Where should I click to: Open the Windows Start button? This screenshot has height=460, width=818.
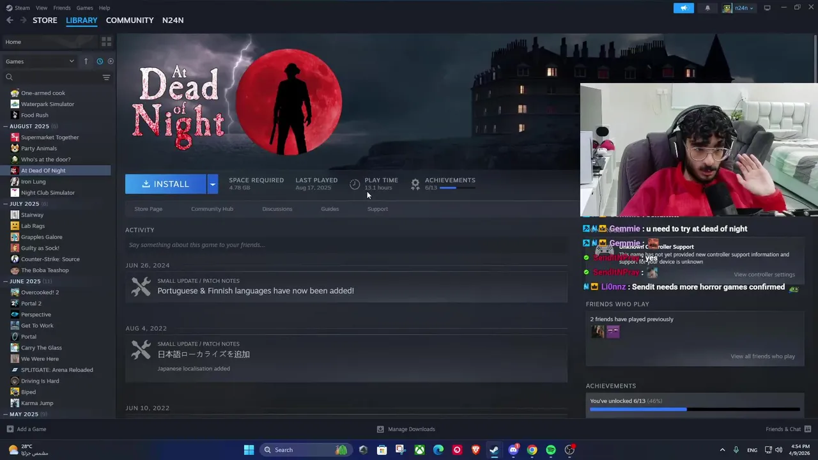249,450
